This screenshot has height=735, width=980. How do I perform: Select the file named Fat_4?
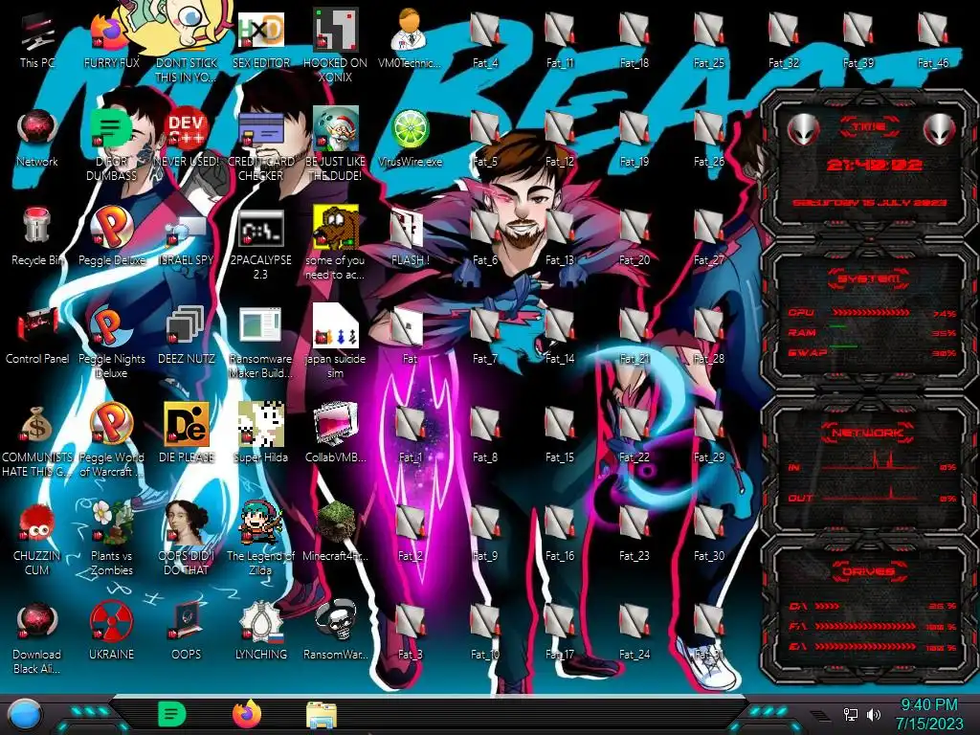click(x=484, y=40)
